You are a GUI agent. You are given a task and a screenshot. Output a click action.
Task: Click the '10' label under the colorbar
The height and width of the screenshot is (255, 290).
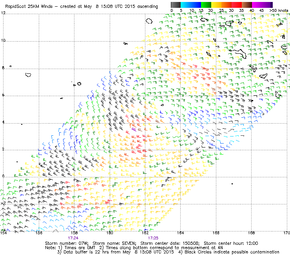(192, 10)
